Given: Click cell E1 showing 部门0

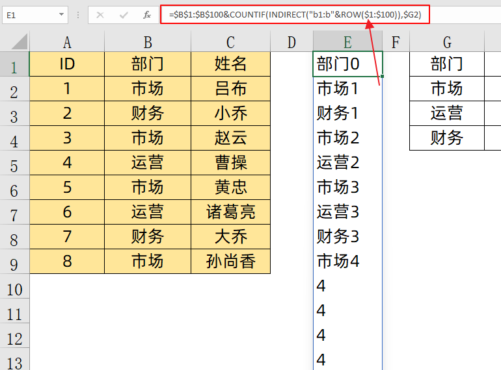Looking at the screenshot, I should [x=347, y=64].
